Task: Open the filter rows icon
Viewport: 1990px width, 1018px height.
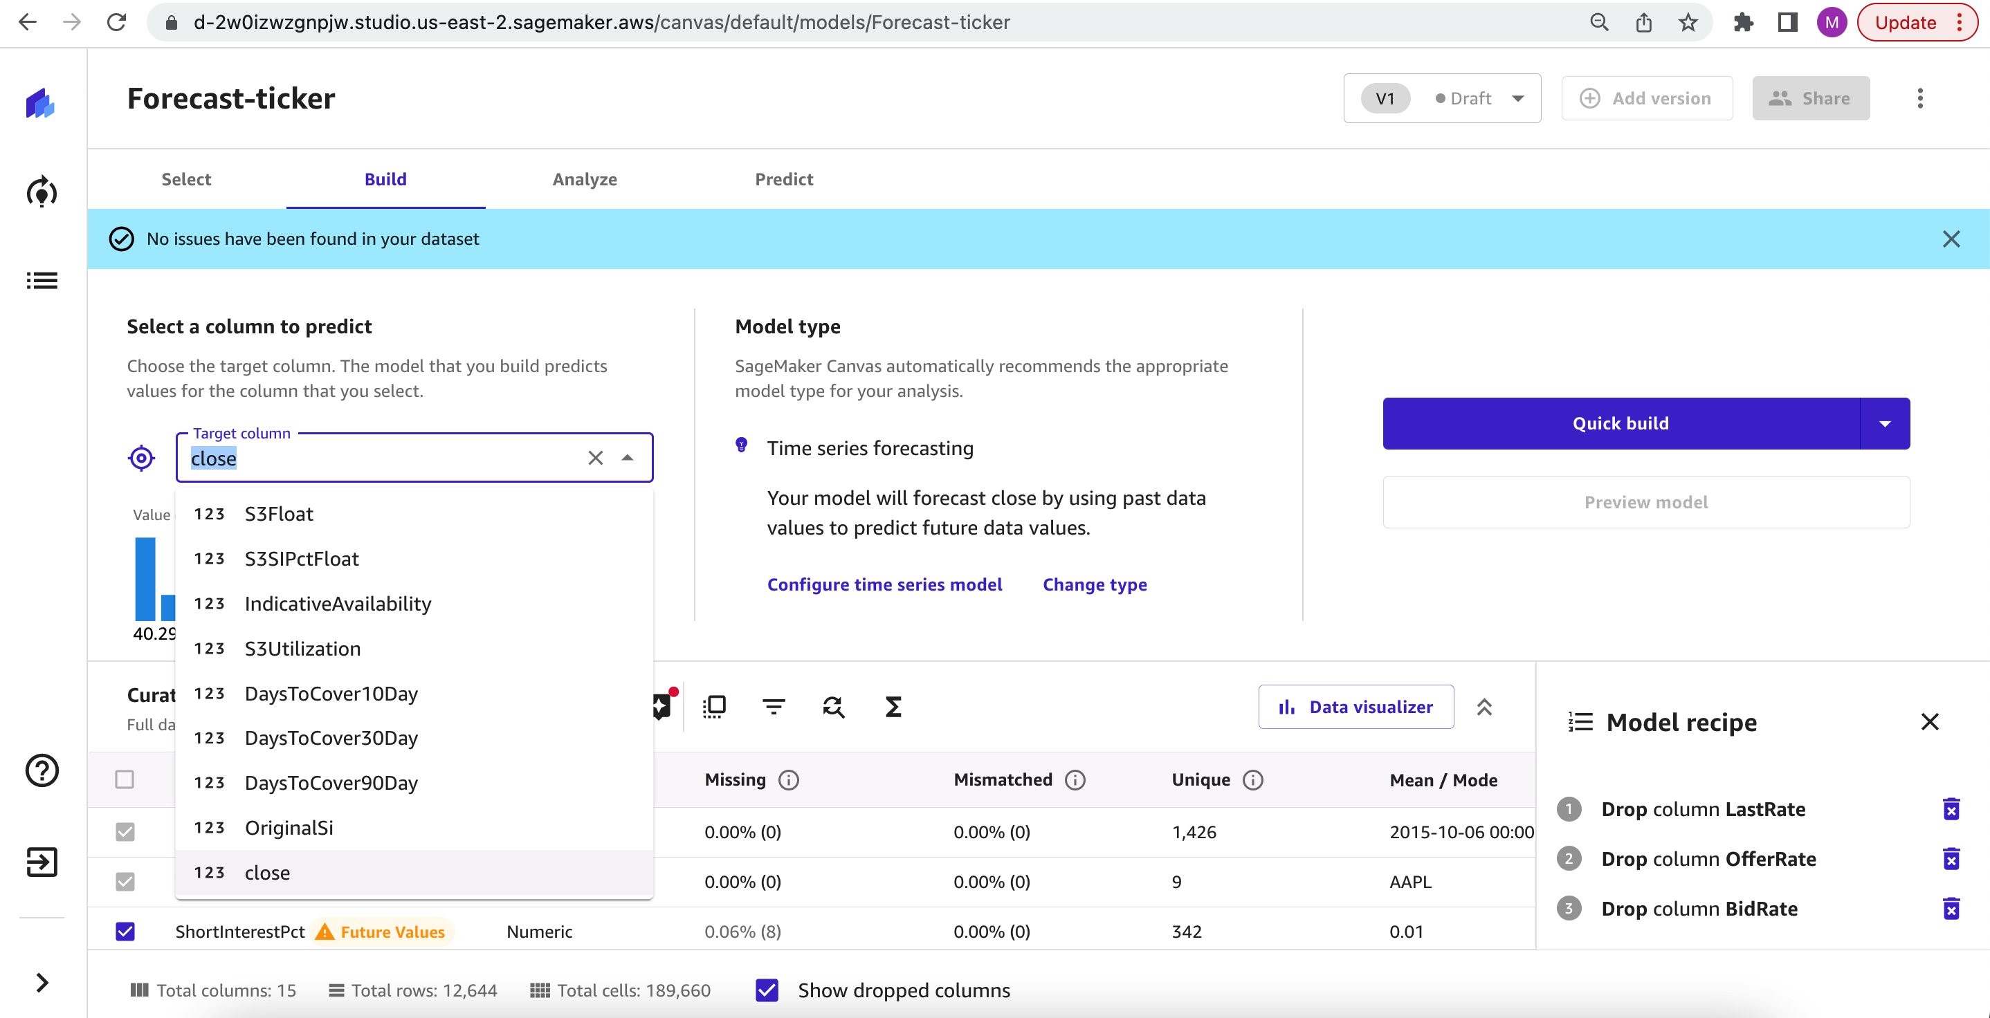Action: 774,707
